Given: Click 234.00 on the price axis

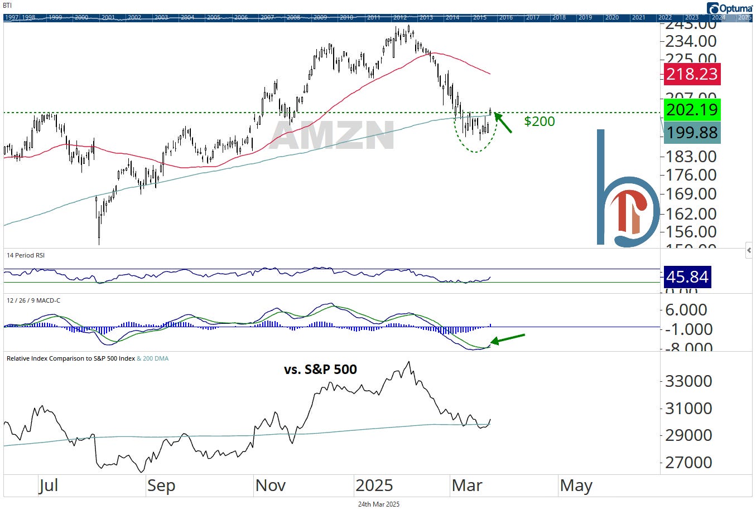Looking at the screenshot, I should click(x=691, y=41).
